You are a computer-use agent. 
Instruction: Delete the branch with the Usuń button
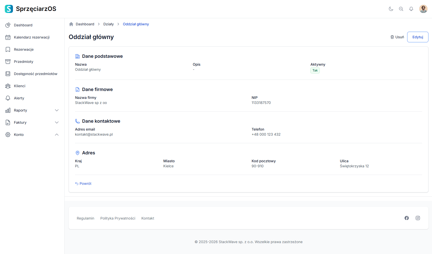point(397,37)
